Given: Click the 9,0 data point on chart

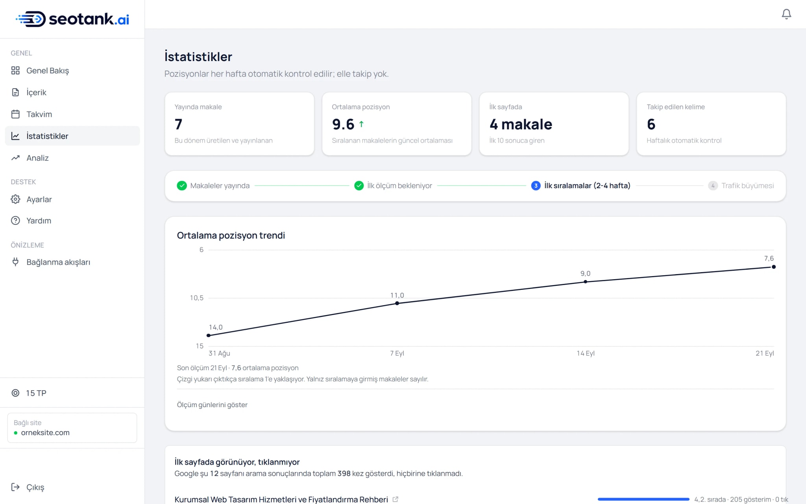Looking at the screenshot, I should click(585, 282).
